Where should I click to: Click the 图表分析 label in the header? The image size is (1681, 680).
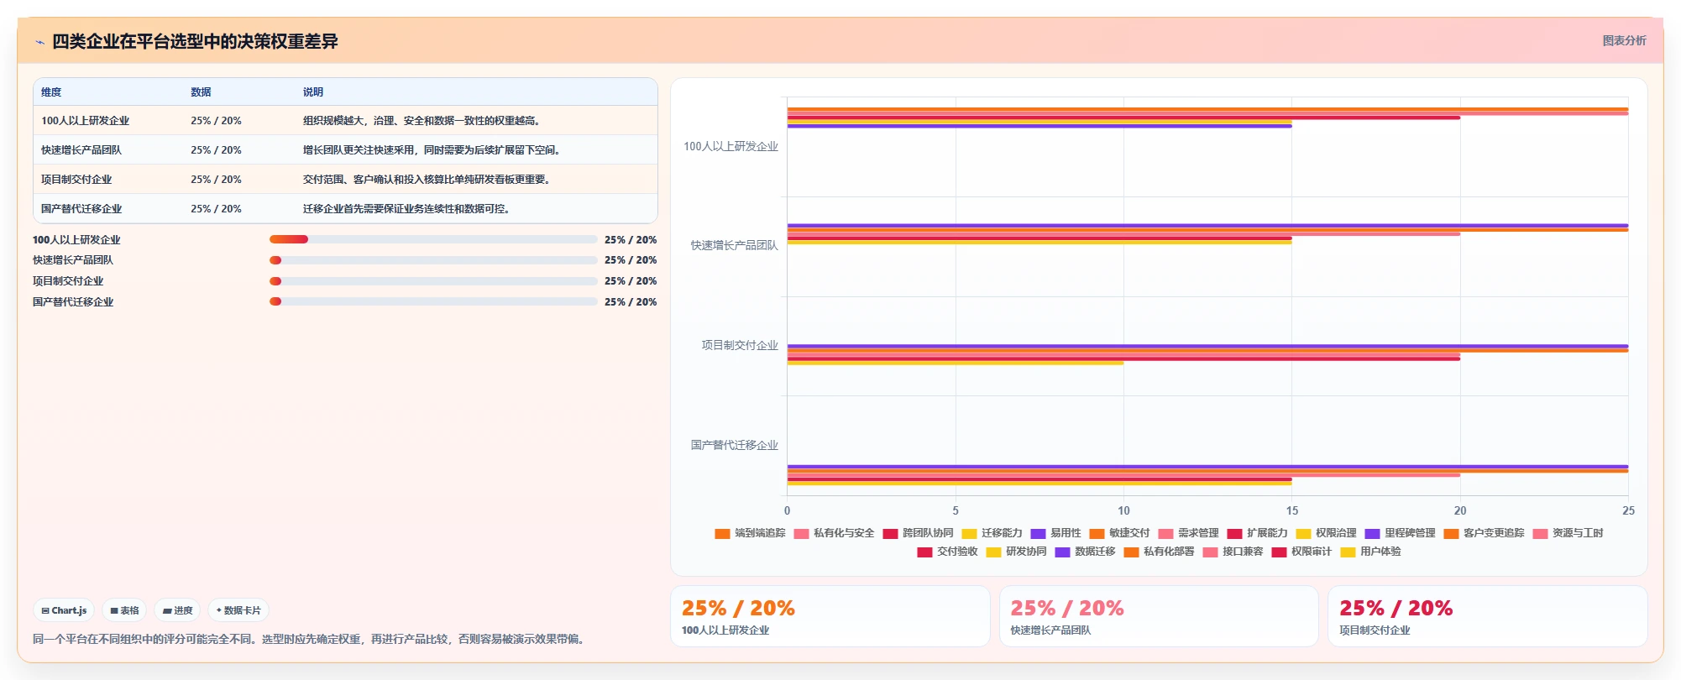(x=1624, y=40)
